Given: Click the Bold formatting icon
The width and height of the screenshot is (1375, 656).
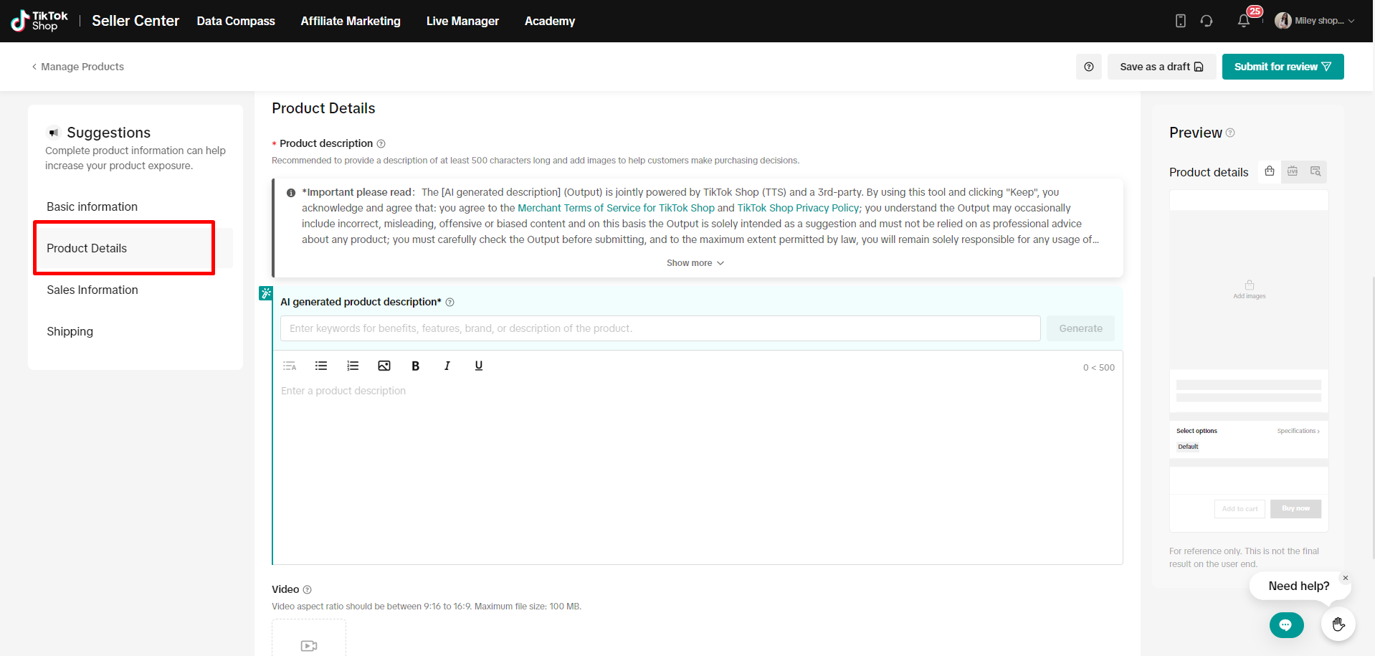Looking at the screenshot, I should pos(415,366).
